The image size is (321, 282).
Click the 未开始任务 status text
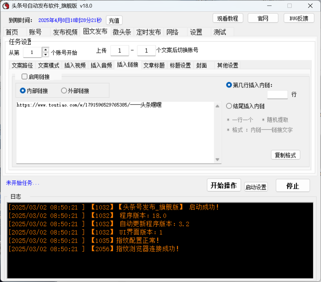click(x=23, y=183)
